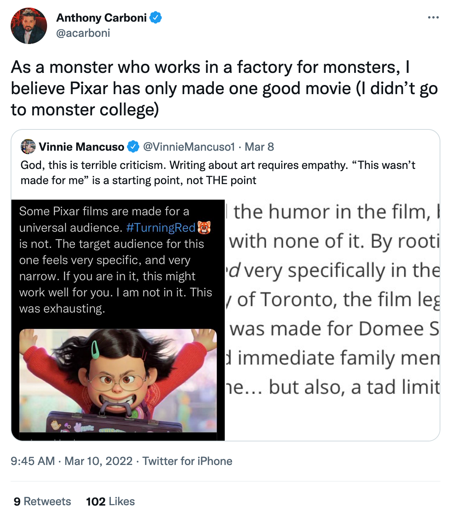Screen dimensions: 451x520
Task: Open Anthony Carboni's display name link
Action: coord(101,18)
